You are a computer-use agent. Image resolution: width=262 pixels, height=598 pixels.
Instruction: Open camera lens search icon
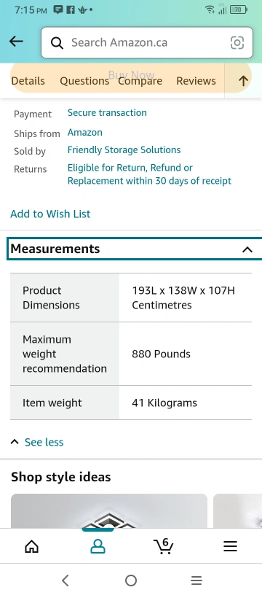point(237,42)
